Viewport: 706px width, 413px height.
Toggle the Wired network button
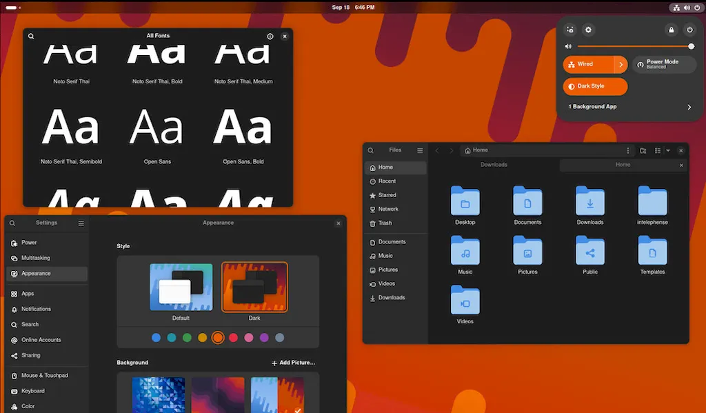(589, 64)
